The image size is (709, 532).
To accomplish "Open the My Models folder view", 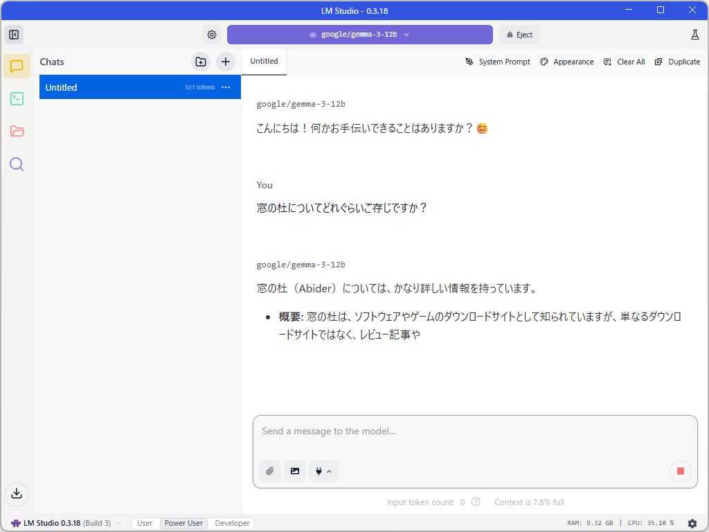I will (16, 131).
